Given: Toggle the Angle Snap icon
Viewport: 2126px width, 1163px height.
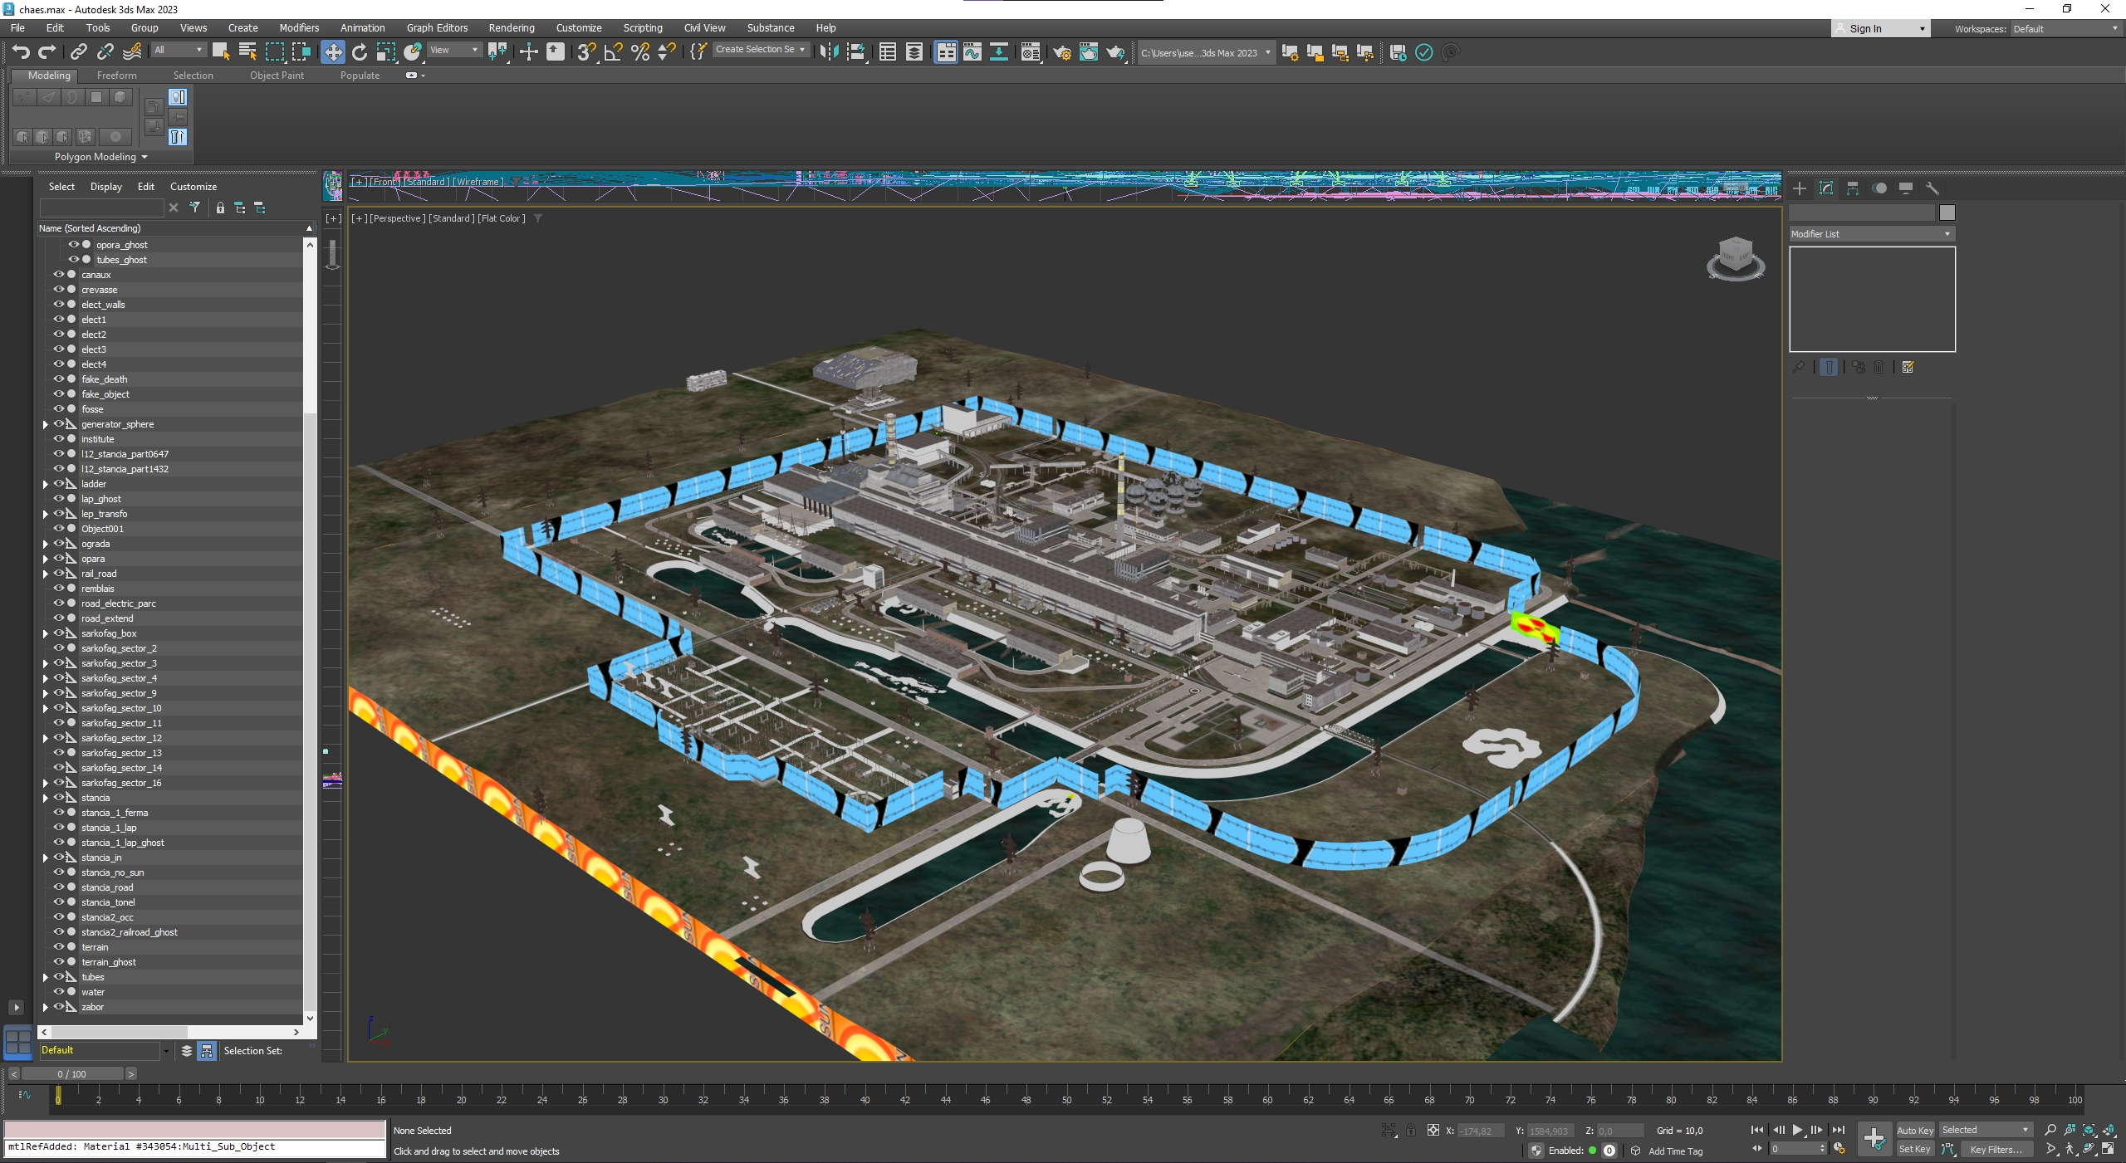Looking at the screenshot, I should tap(613, 52).
